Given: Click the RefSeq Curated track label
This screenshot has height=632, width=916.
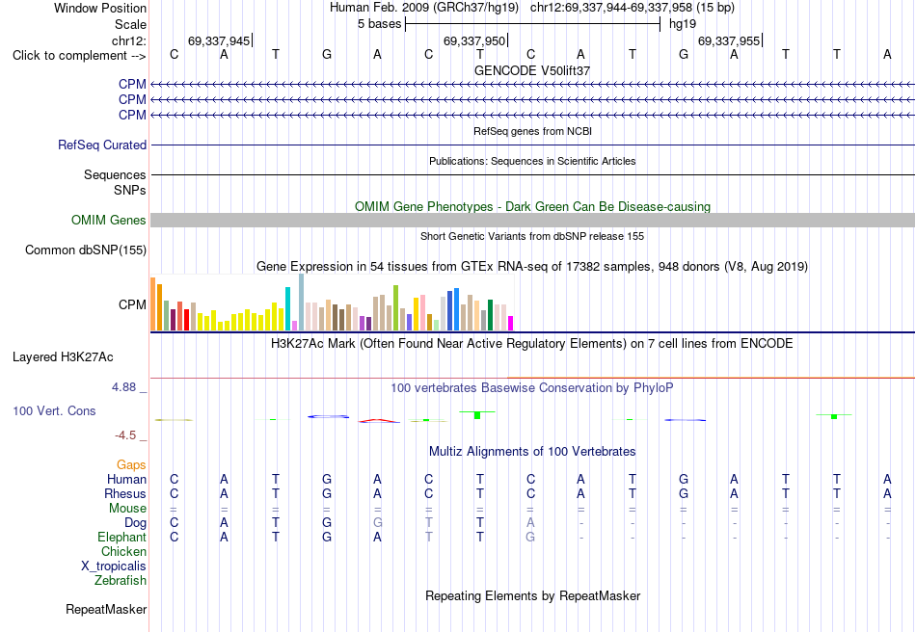Looking at the screenshot, I should coord(101,145).
